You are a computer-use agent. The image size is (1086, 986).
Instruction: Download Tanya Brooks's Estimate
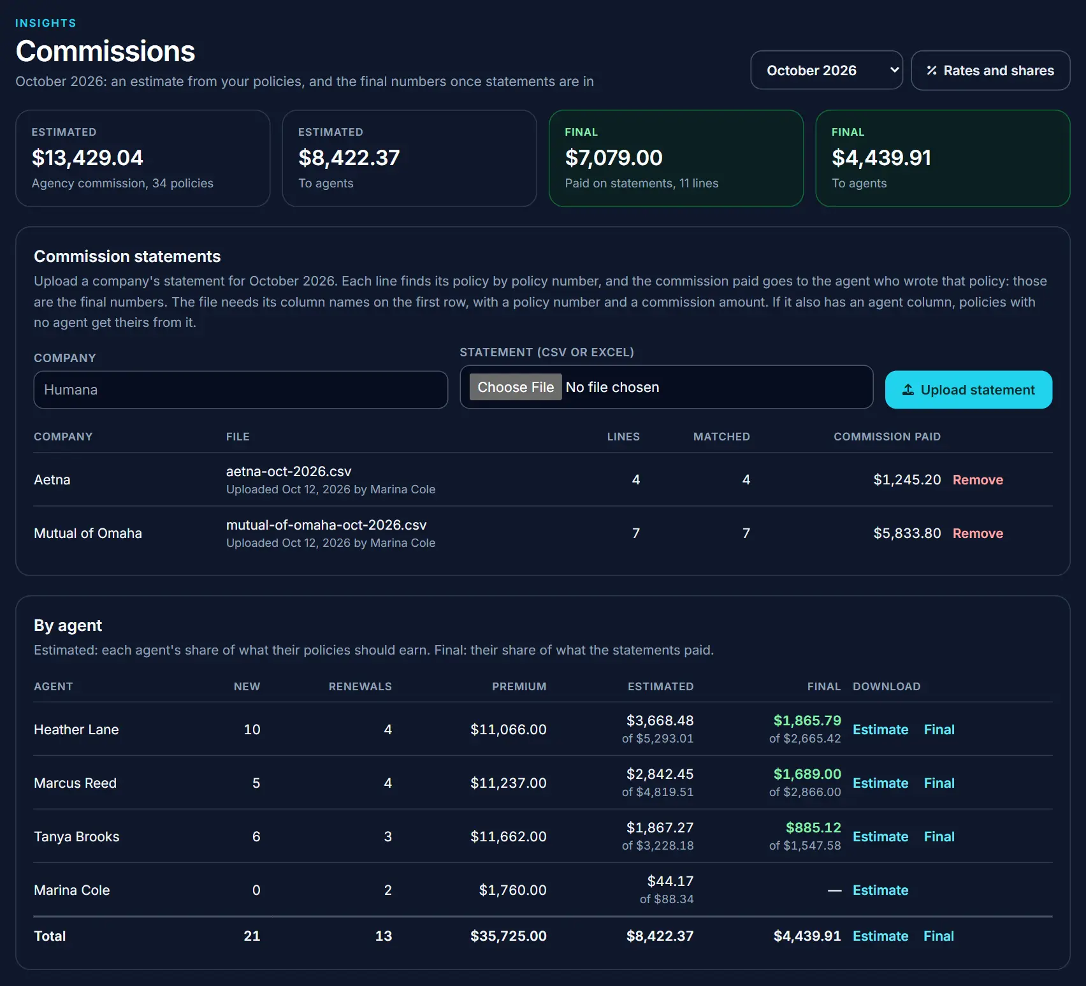(x=880, y=837)
